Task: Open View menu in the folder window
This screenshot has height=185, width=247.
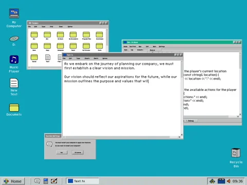Action: tap(61, 27)
